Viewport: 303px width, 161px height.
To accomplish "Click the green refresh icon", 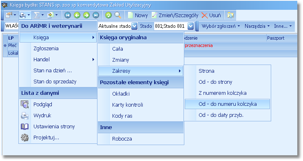I will pyautogui.click(x=108, y=15).
